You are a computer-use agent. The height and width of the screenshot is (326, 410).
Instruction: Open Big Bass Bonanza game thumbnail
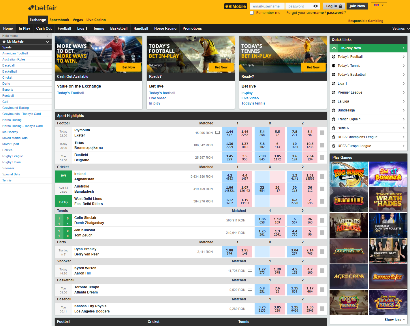[x=349, y=174]
